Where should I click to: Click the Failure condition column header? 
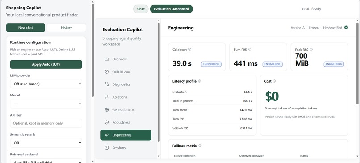pos(184,156)
